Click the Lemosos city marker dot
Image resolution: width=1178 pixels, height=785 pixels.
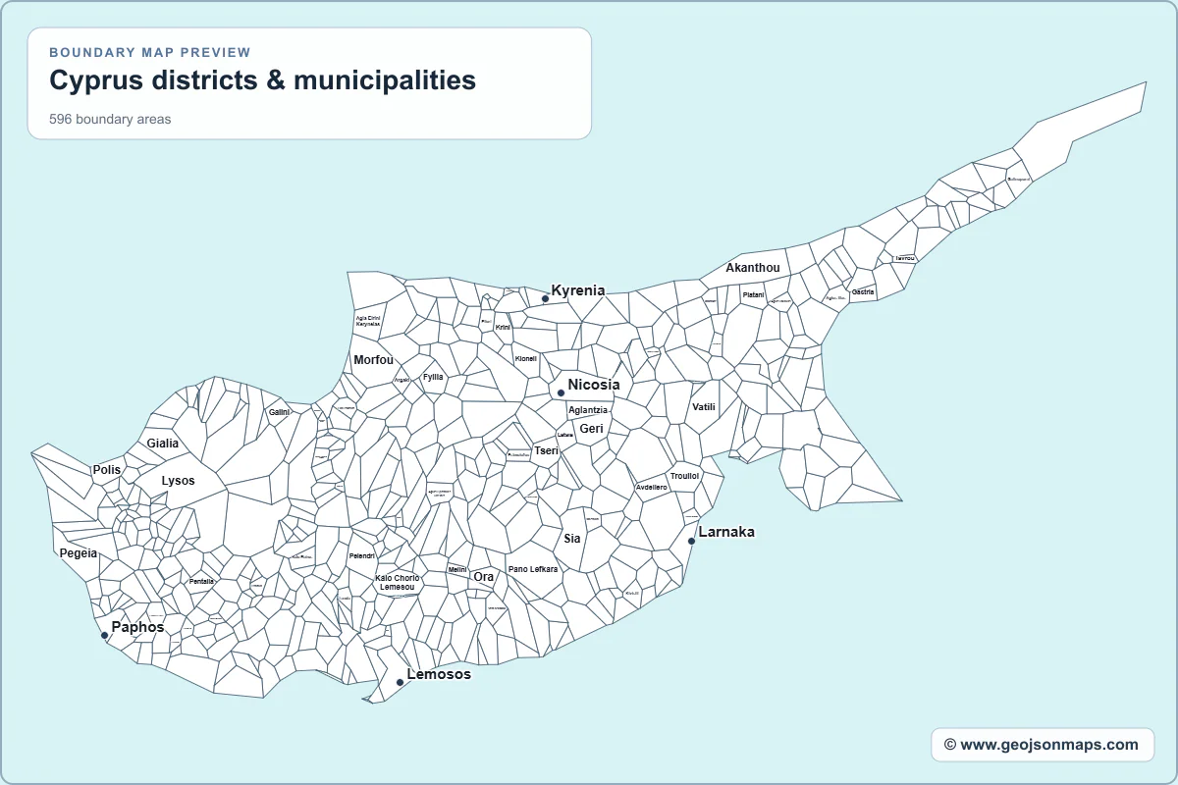pos(400,682)
